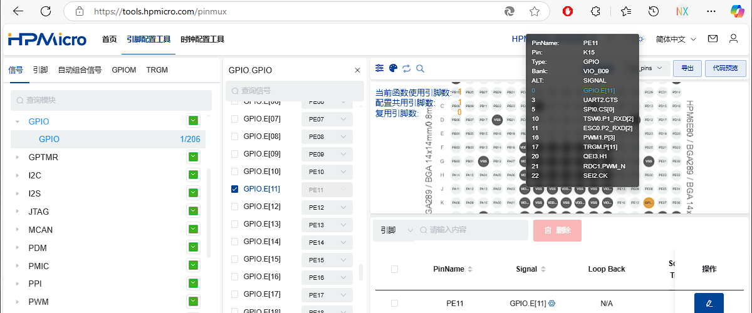Click the green status icon beside GPTMR
This screenshot has width=752, height=313.
193,157
